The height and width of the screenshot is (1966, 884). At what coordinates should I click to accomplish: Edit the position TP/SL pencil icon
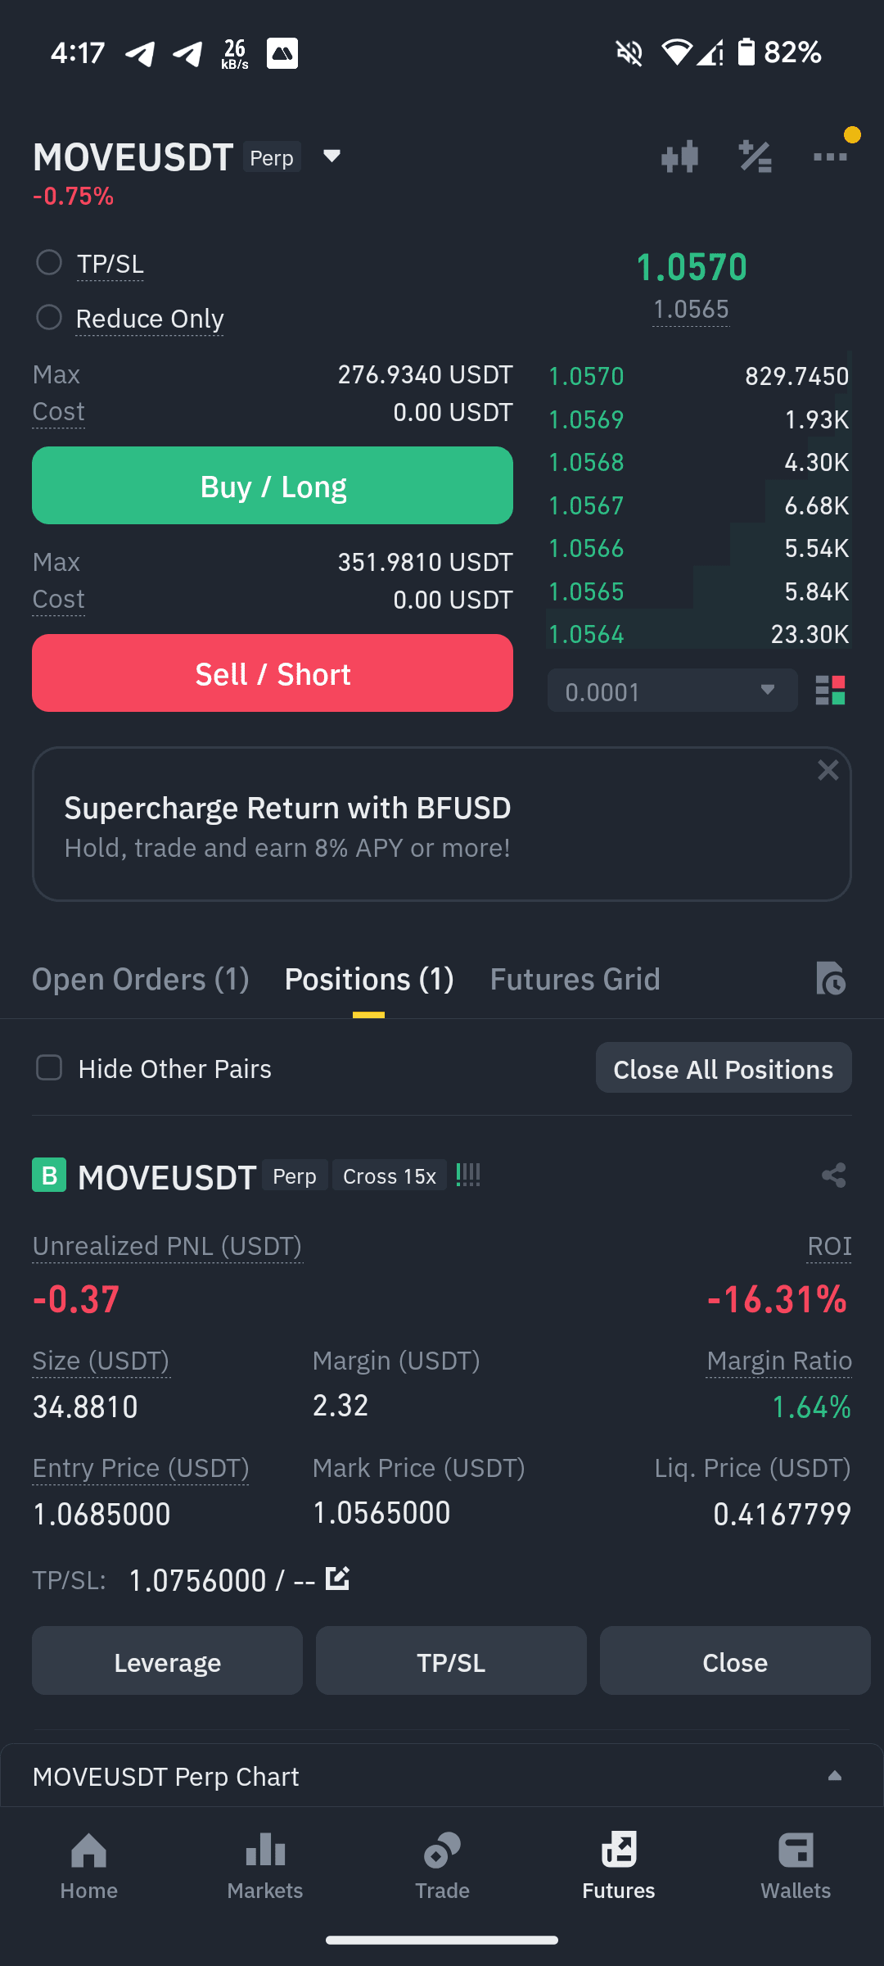click(x=337, y=1578)
